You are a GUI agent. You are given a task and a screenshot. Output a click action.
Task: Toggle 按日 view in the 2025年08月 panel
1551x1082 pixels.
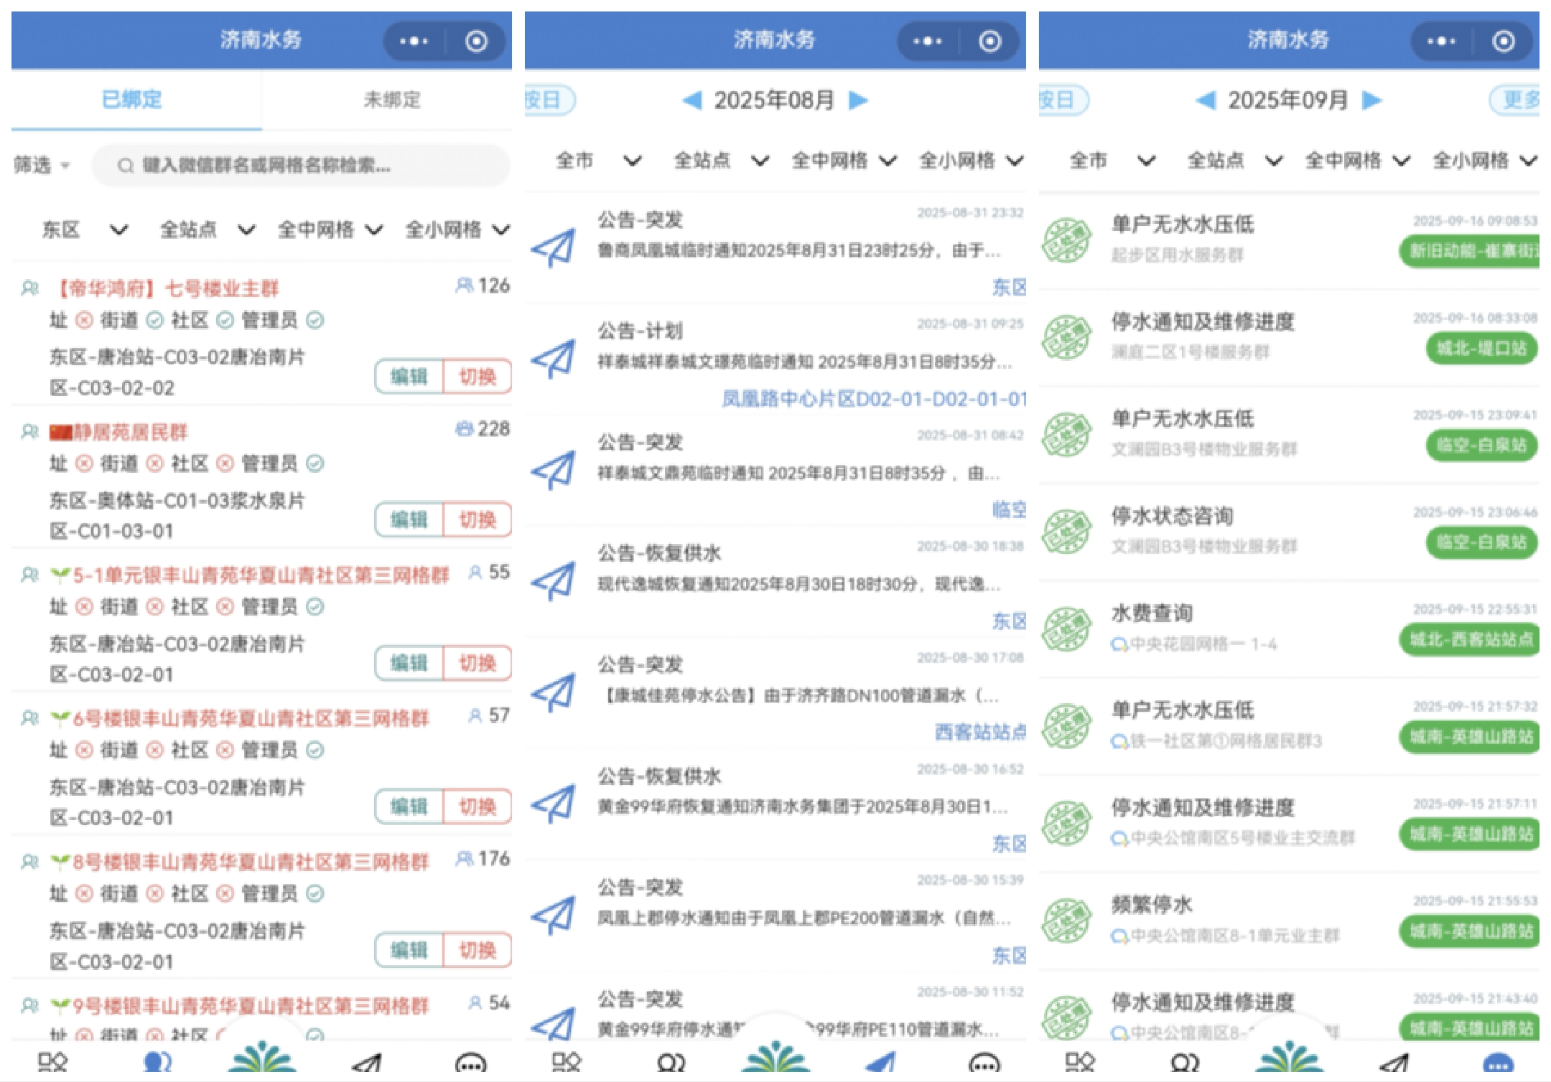point(548,100)
